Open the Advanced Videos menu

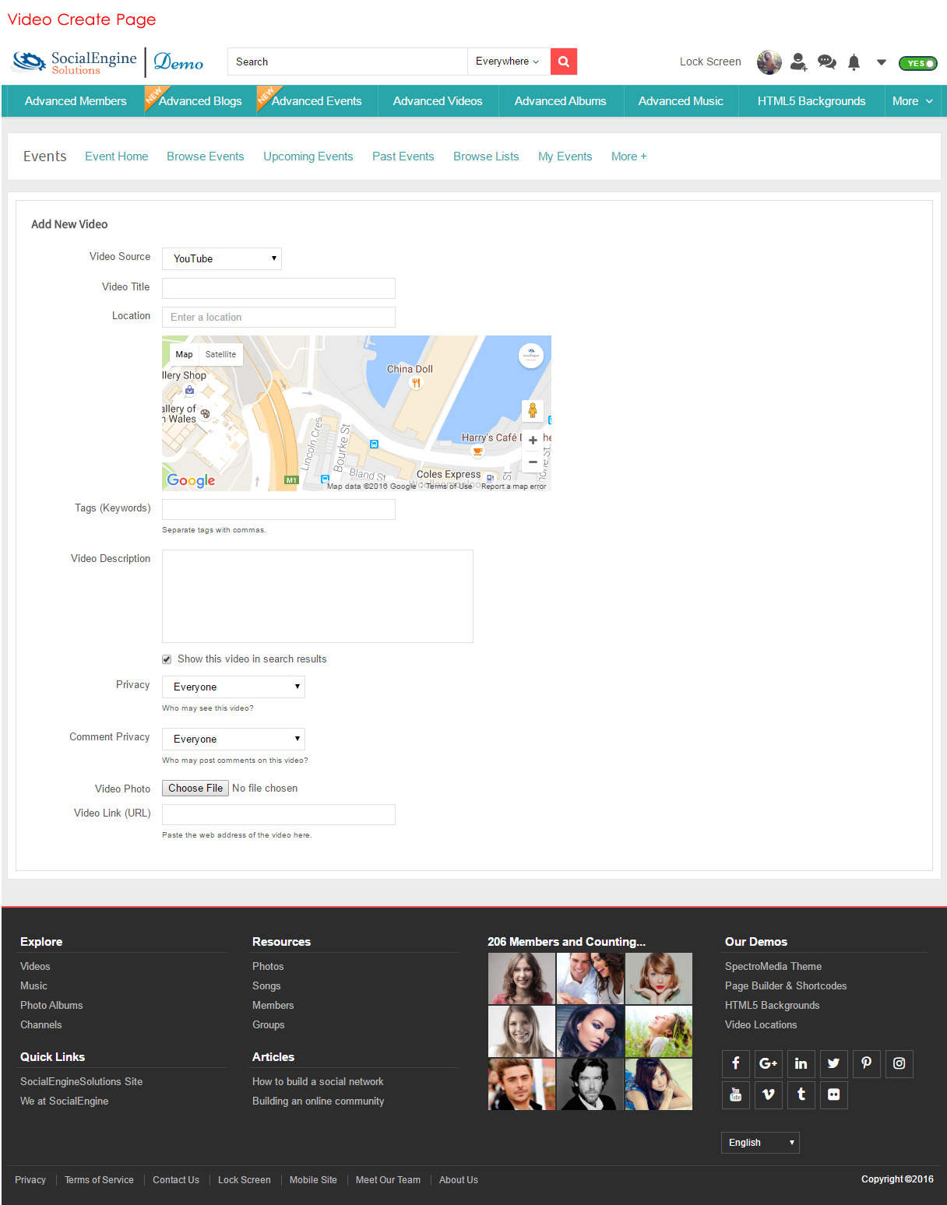[x=438, y=101]
